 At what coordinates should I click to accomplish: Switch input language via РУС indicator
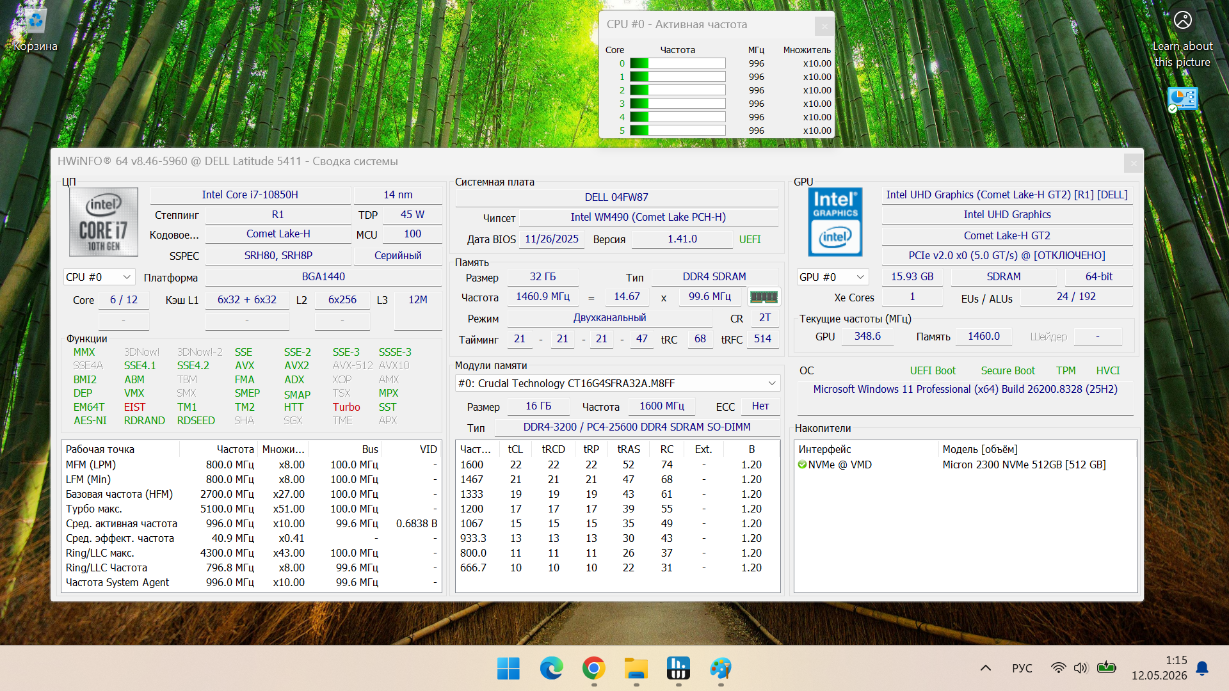point(1022,668)
